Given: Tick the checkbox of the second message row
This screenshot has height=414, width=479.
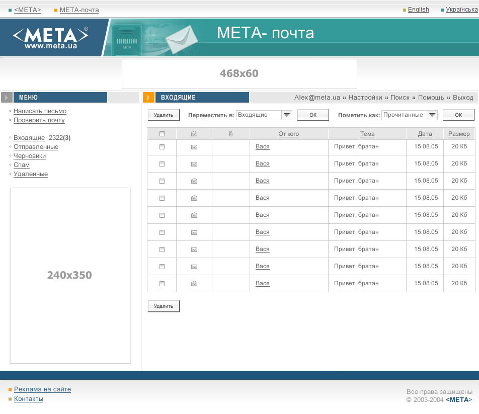Looking at the screenshot, I should [162, 164].
